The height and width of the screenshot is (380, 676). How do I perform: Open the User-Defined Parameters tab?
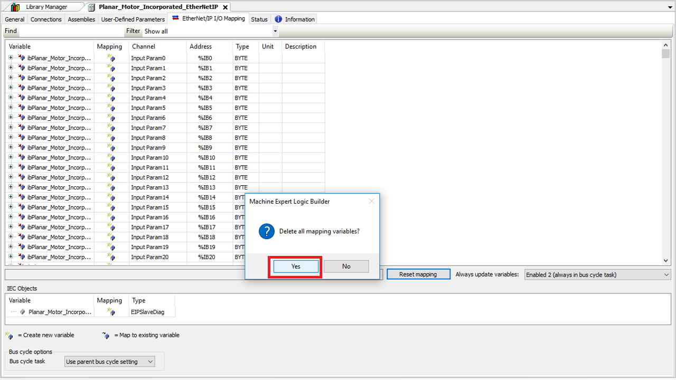tap(133, 19)
